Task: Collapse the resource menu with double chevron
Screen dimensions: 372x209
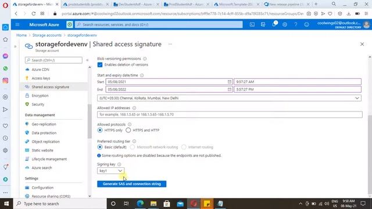Action: 87,60
